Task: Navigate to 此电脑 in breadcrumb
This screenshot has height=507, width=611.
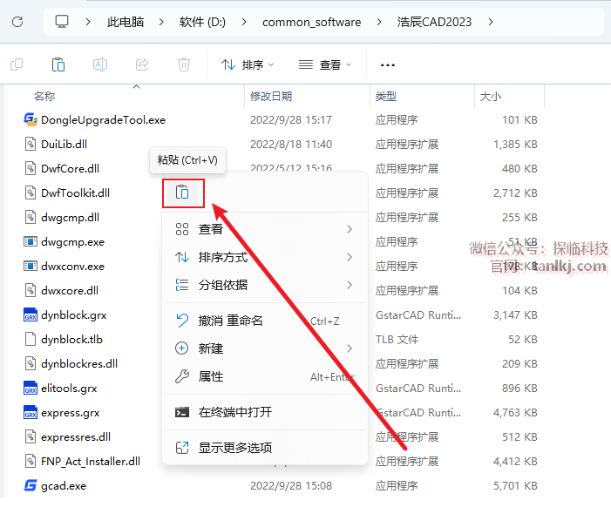Action: 126,22
